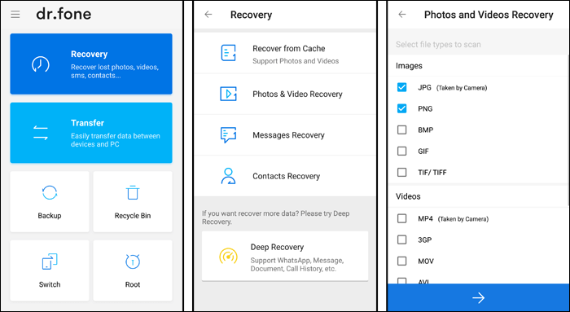Go back from Photos and Videos Recovery
Screen dimensions: 570x312
(402, 14)
